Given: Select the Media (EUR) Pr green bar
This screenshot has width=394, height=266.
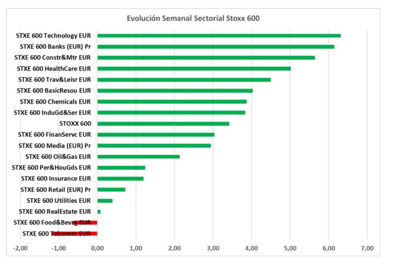Looking at the screenshot, I should [x=154, y=146].
